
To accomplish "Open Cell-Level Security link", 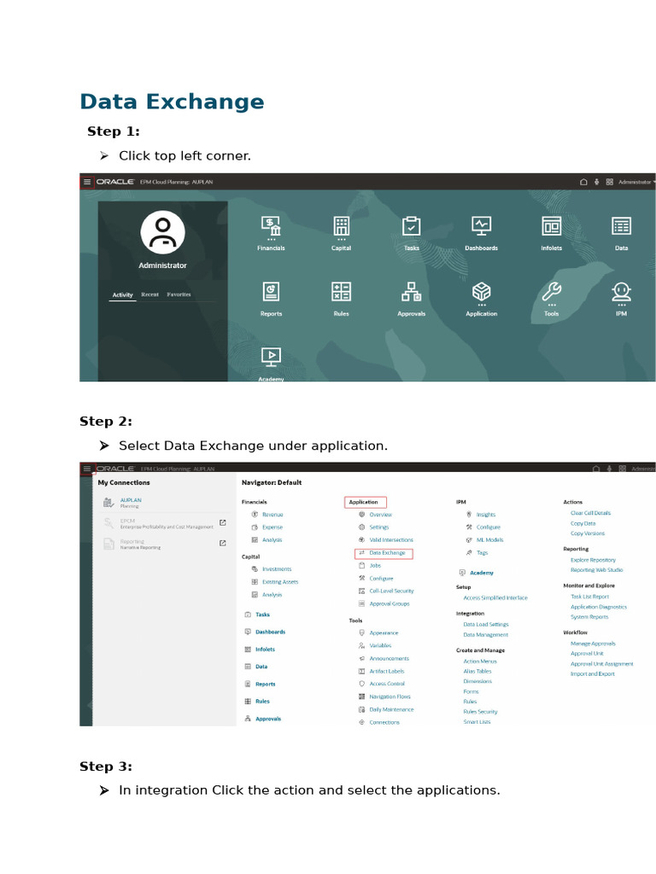I will (391, 591).
